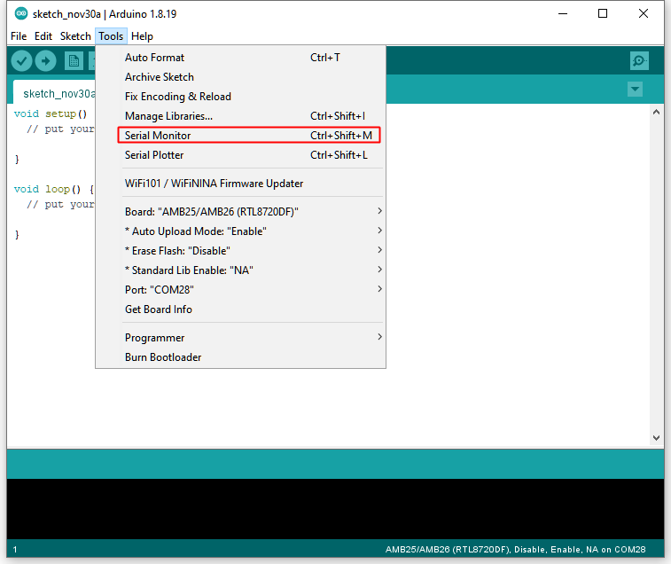
Task: Click the editor scrollbar down arrow
Action: click(657, 438)
